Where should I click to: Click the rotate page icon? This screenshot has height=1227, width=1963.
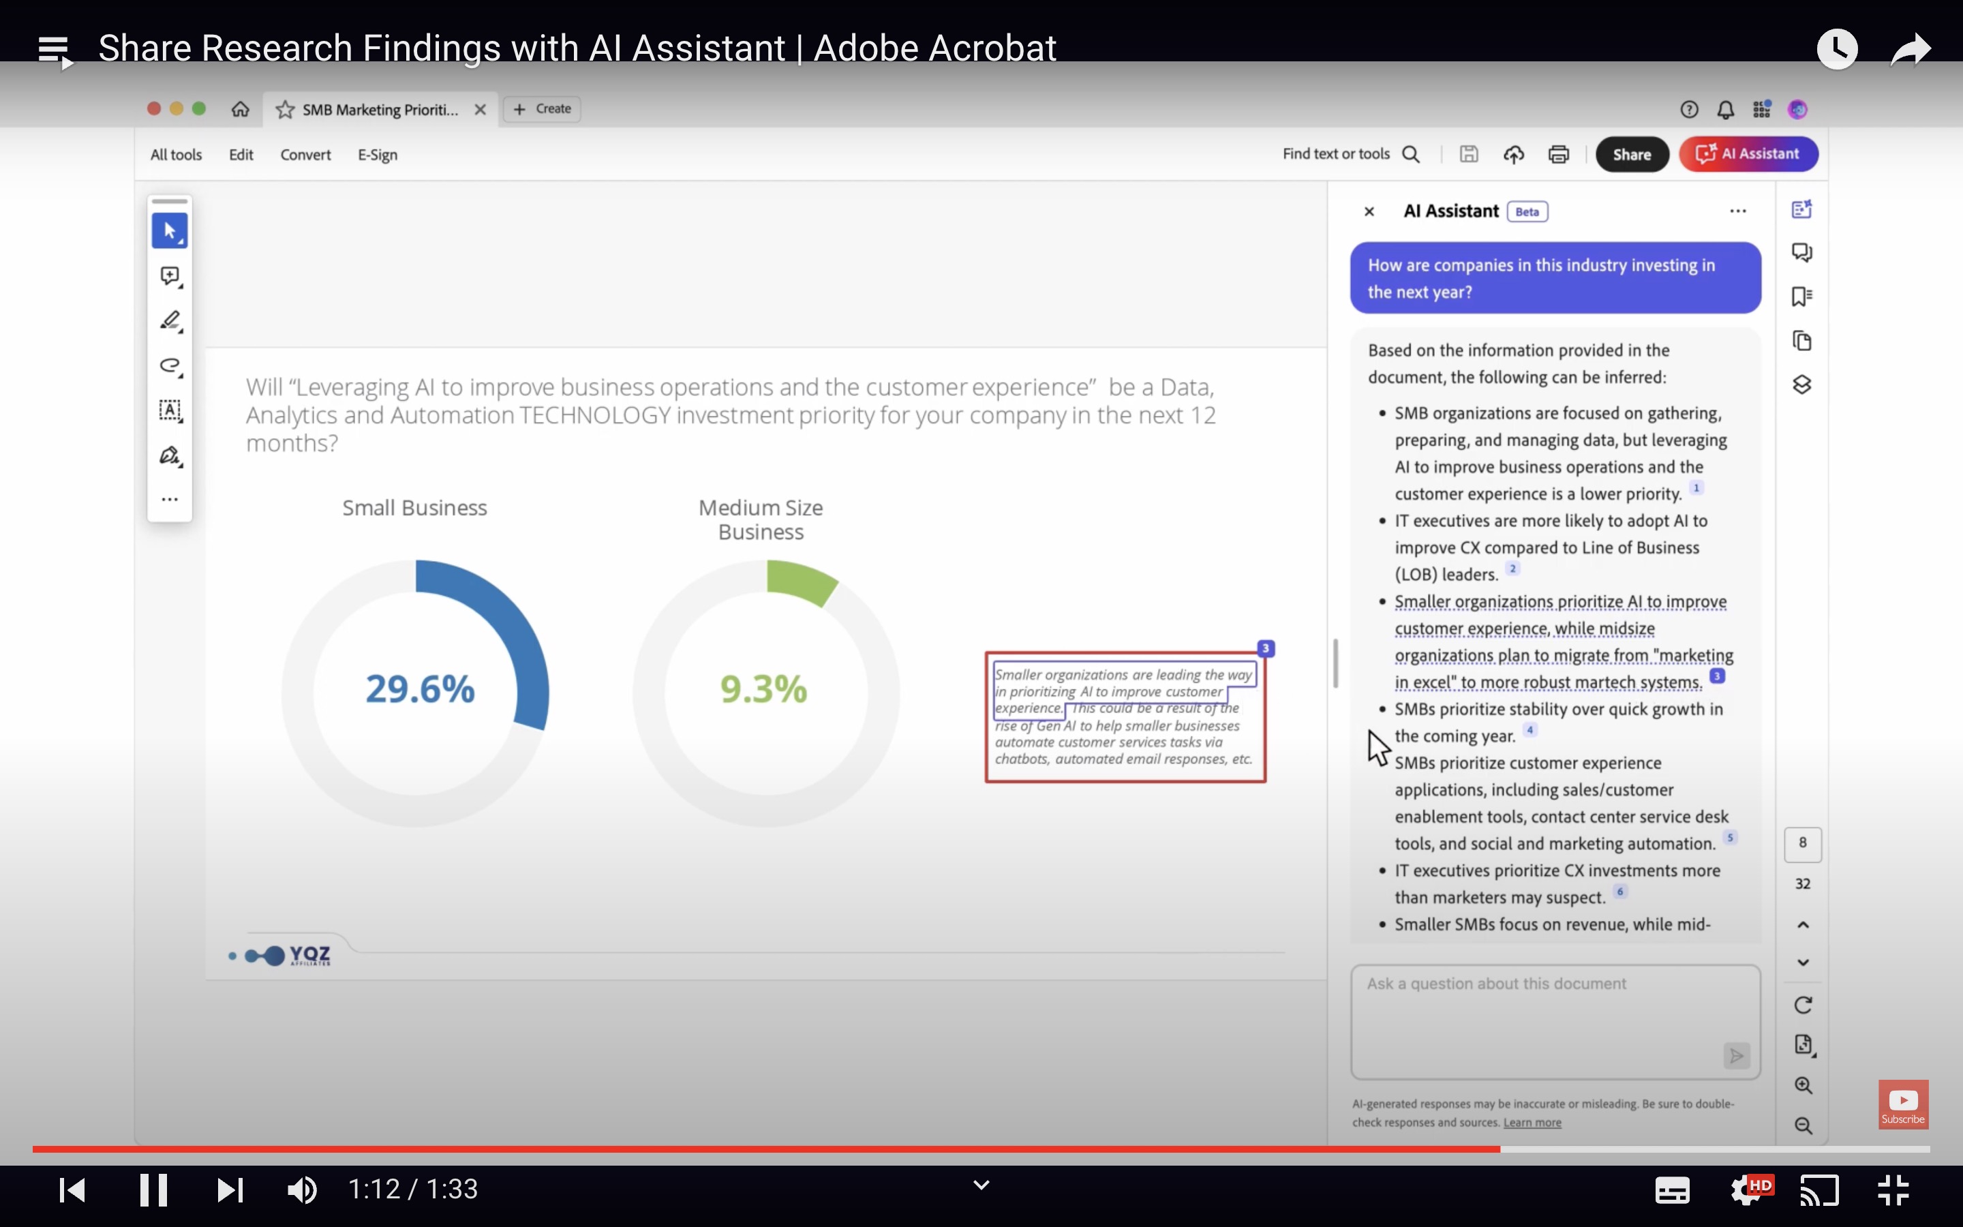pyautogui.click(x=1802, y=1005)
